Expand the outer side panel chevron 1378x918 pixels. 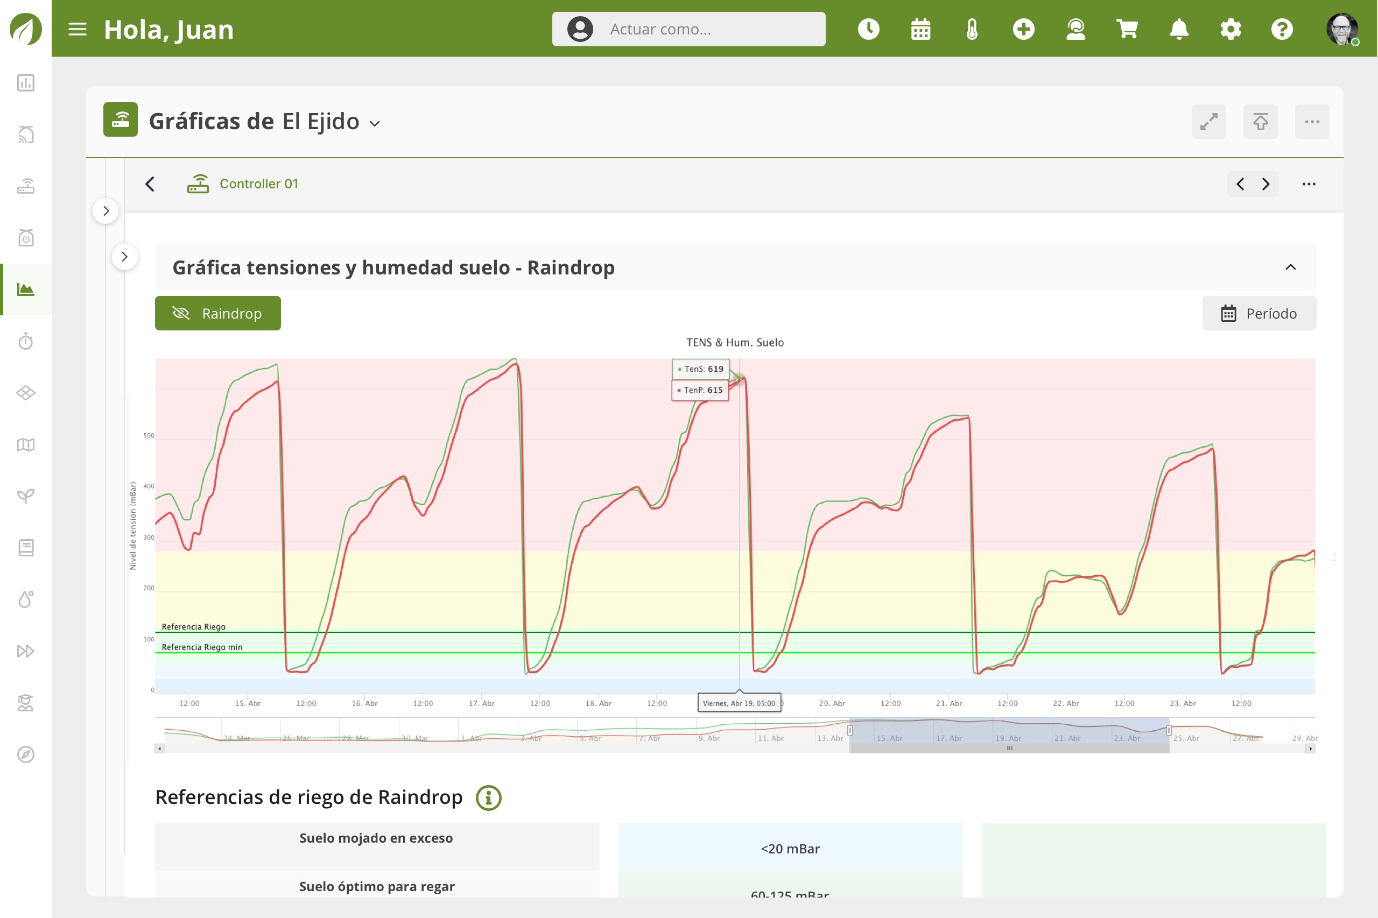point(106,211)
